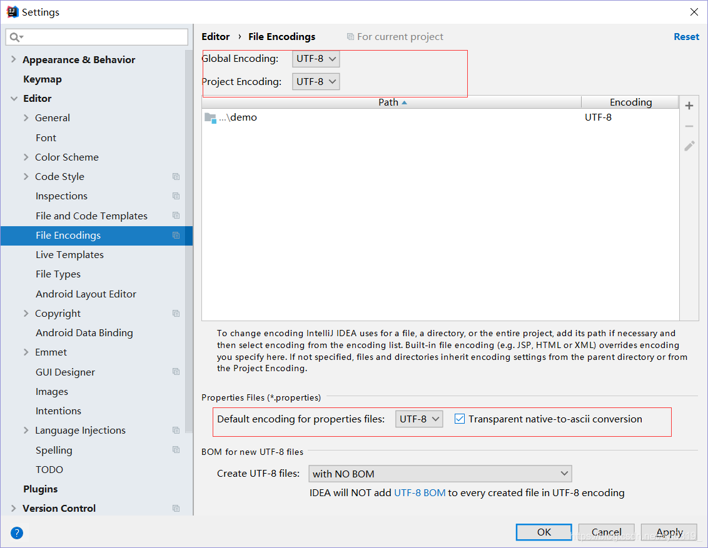Click the Cancel button
Screen dimensions: 708x548
607,532
